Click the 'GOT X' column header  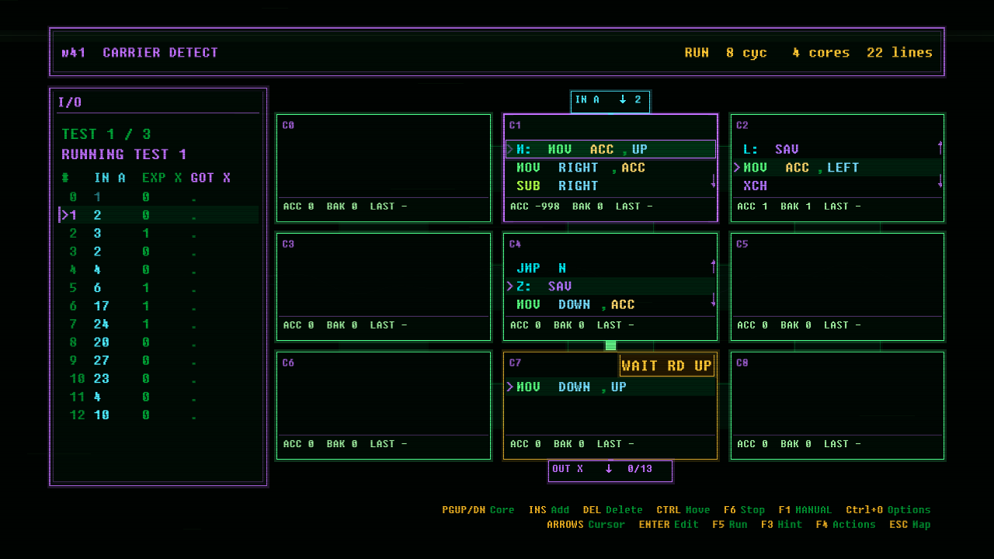pyautogui.click(x=210, y=178)
